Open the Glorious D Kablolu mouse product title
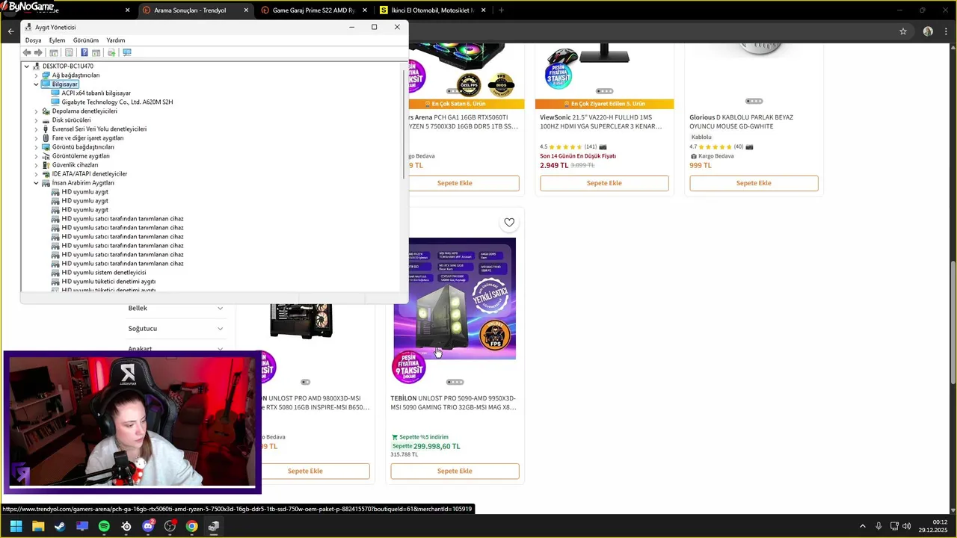This screenshot has height=538, width=957. click(742, 122)
